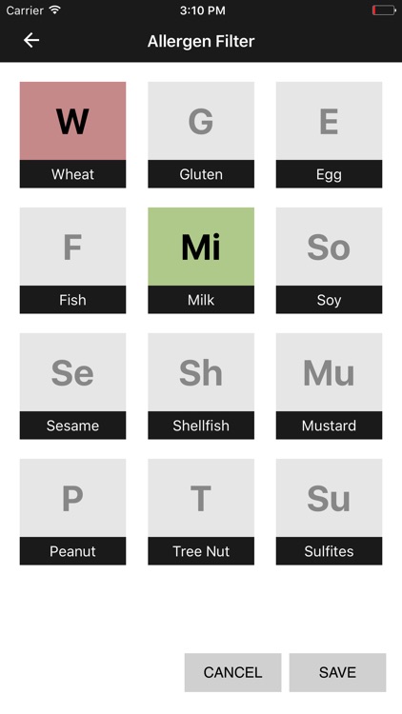Viewport: 402px width, 714px height.
Task: Click the CANCEL button
Action: [x=232, y=672]
